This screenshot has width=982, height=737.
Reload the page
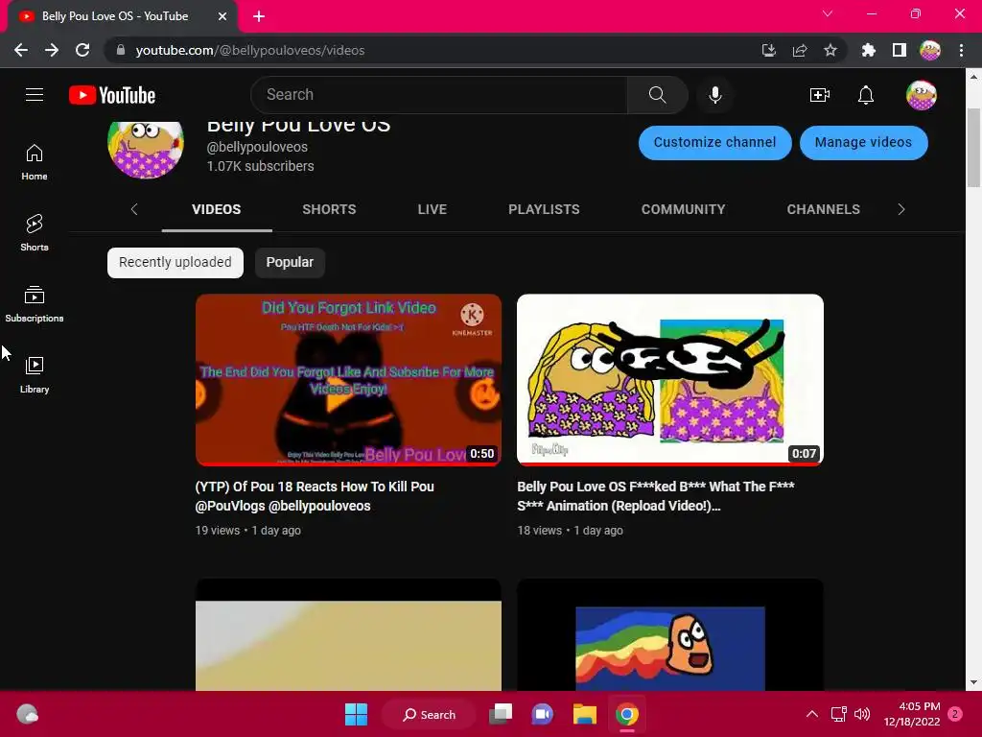pyautogui.click(x=82, y=50)
